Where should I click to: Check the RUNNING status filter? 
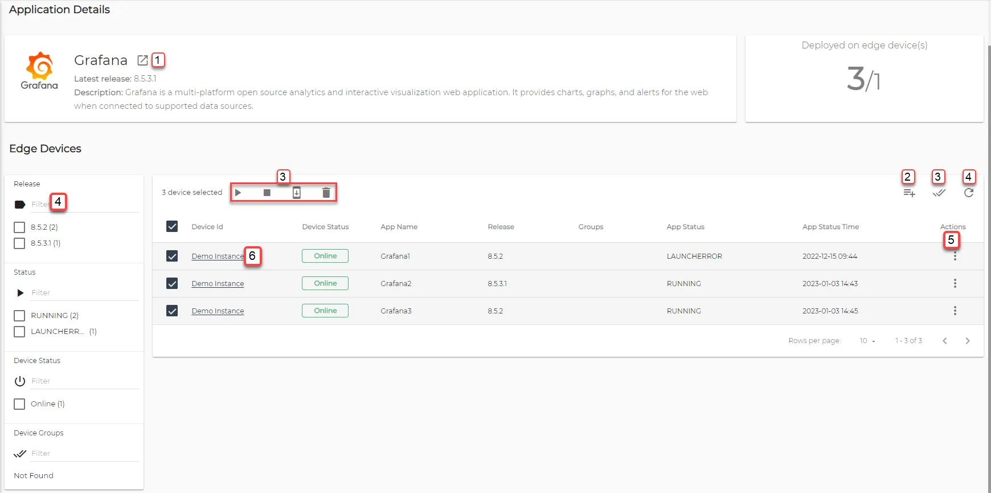(x=19, y=316)
